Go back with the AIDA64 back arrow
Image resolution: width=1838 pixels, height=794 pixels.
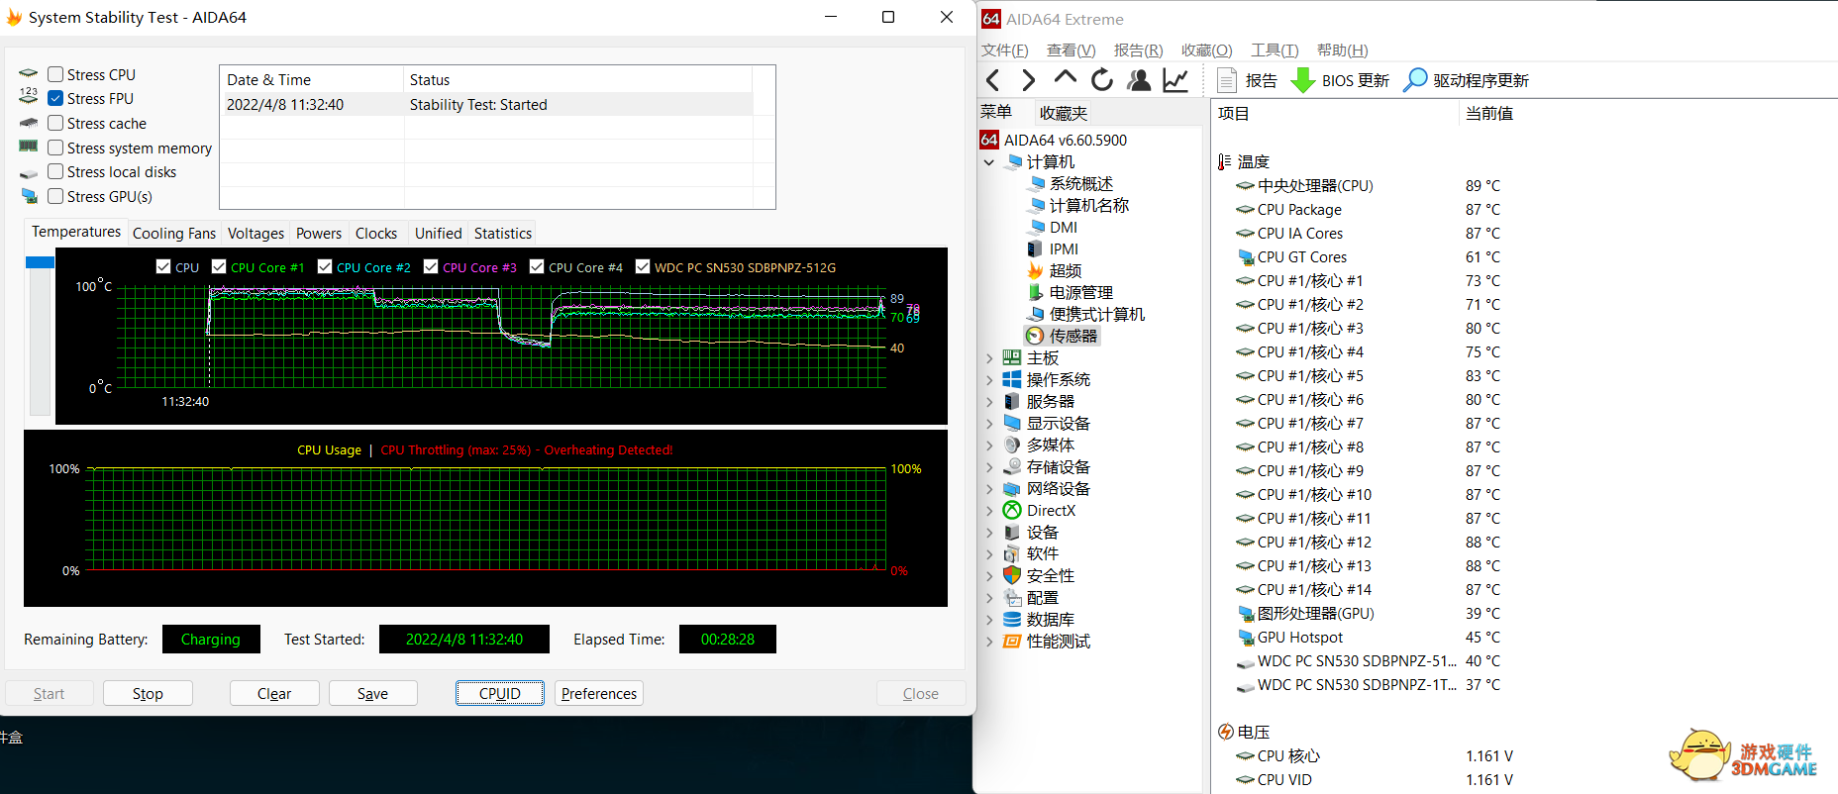coord(993,80)
